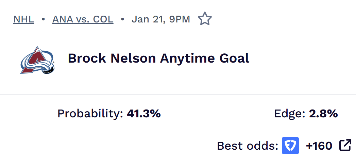Select the 41.3% probability value

pyautogui.click(x=143, y=114)
